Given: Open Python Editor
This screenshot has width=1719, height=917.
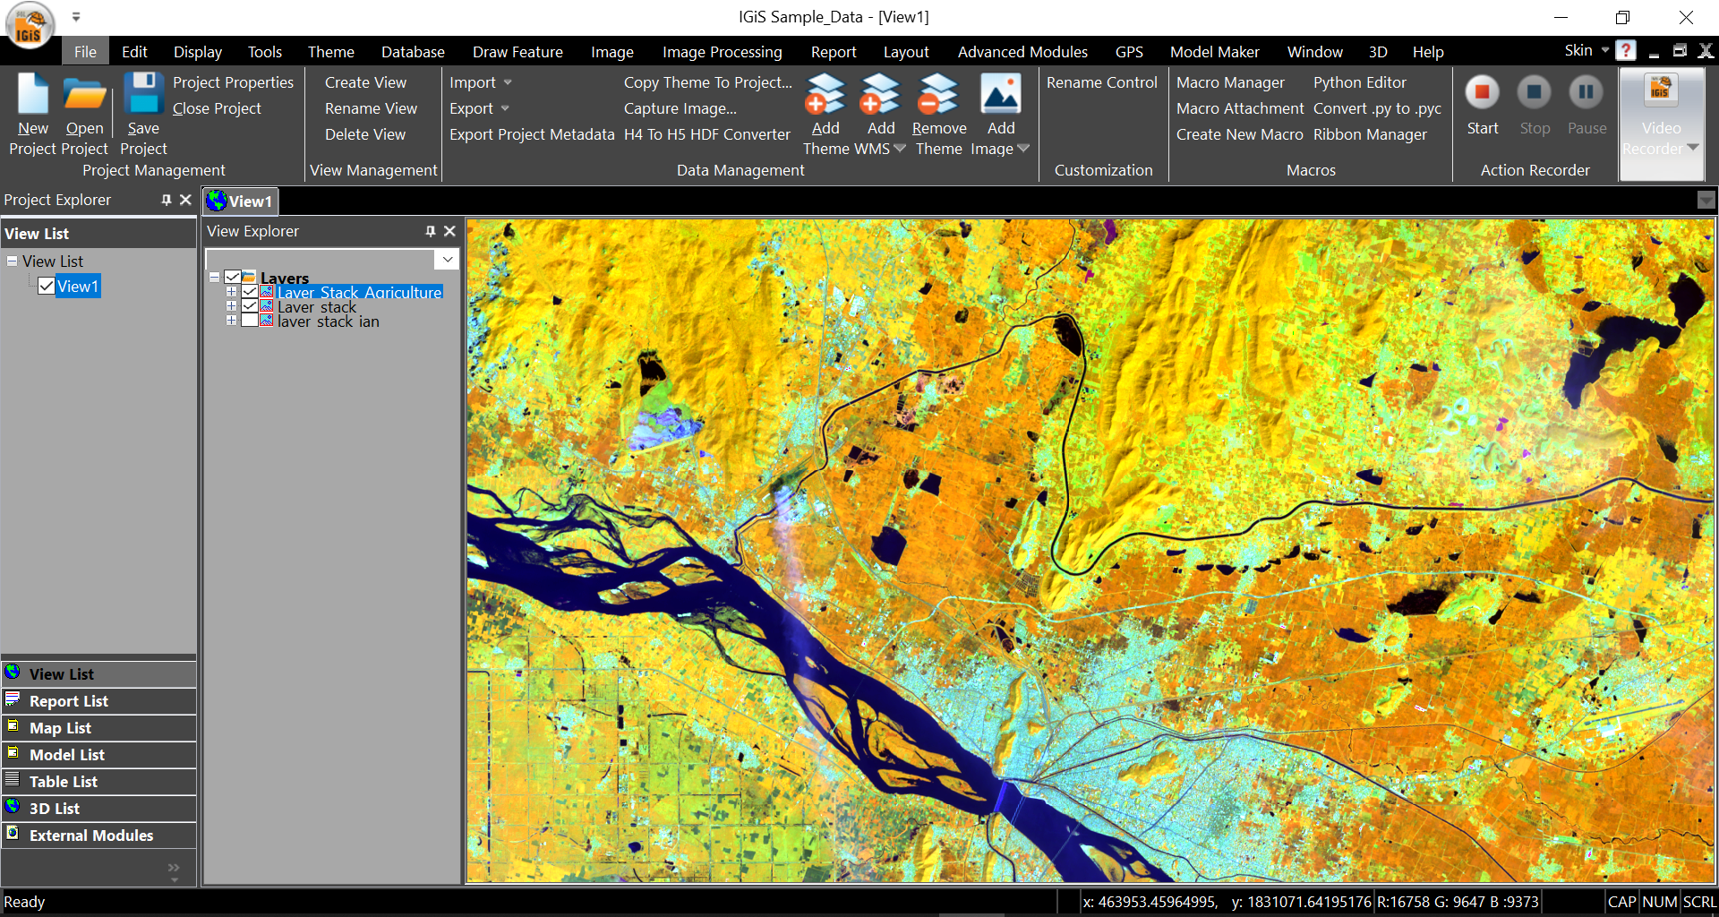Looking at the screenshot, I should (x=1360, y=82).
